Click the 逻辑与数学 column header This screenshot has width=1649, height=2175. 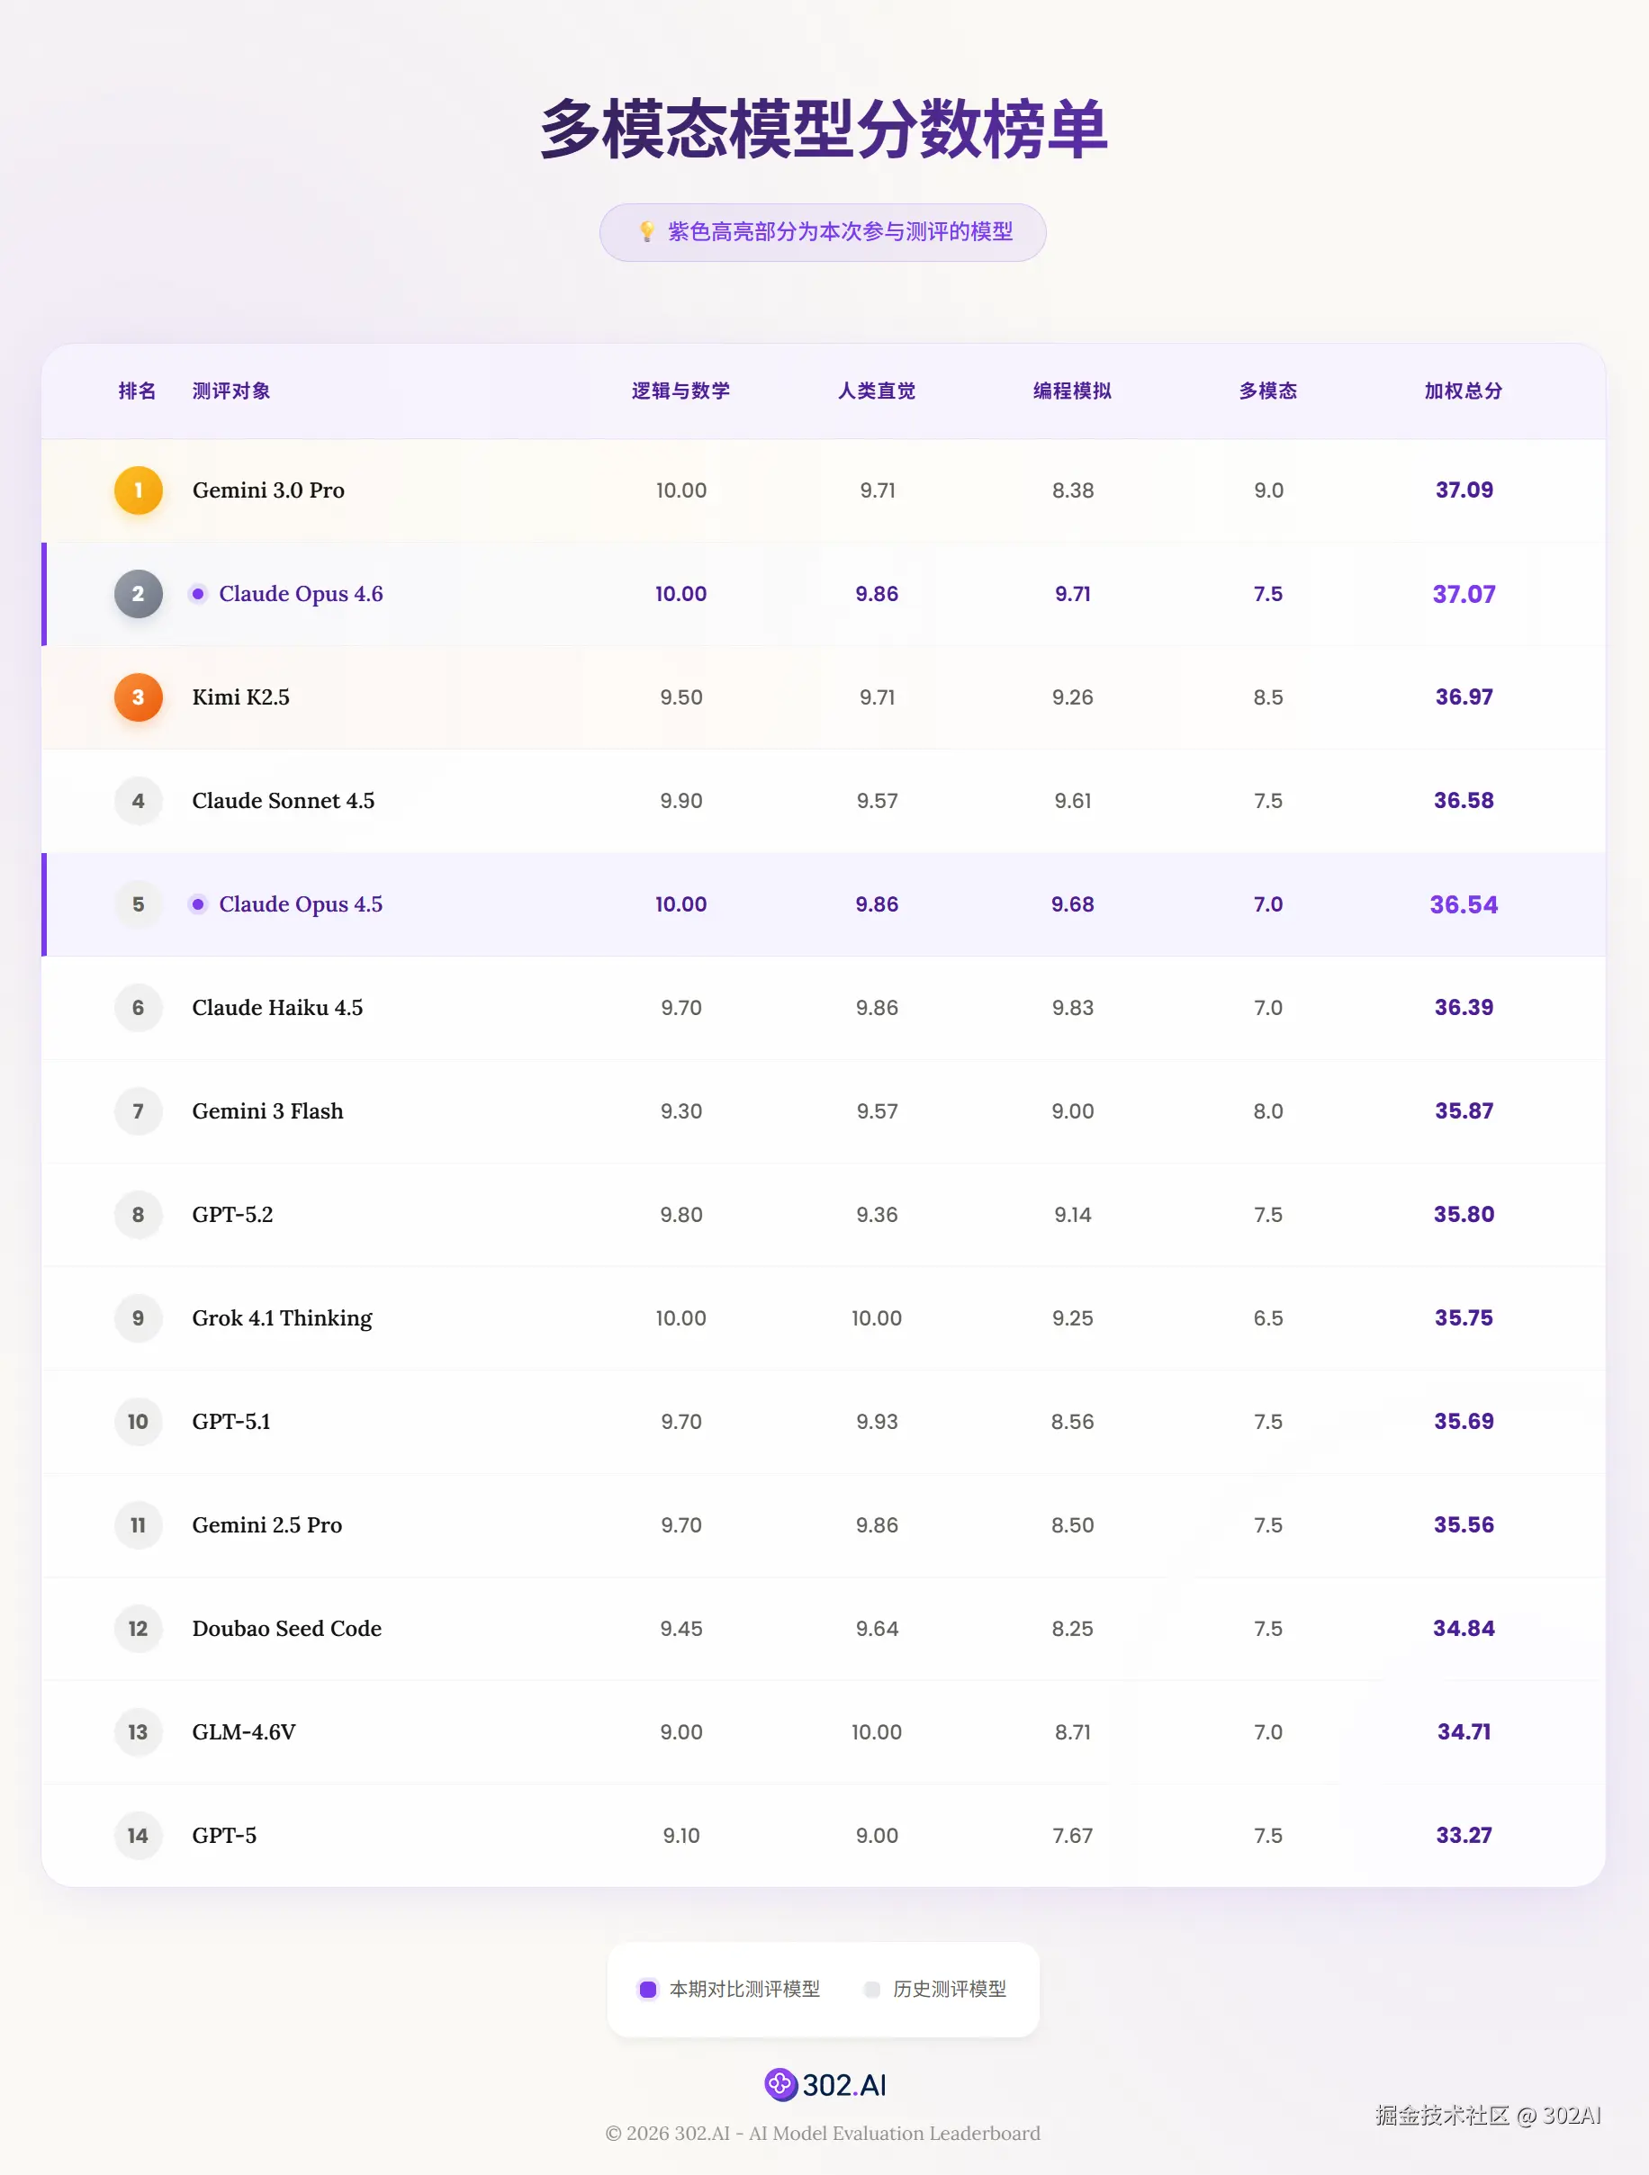point(680,391)
